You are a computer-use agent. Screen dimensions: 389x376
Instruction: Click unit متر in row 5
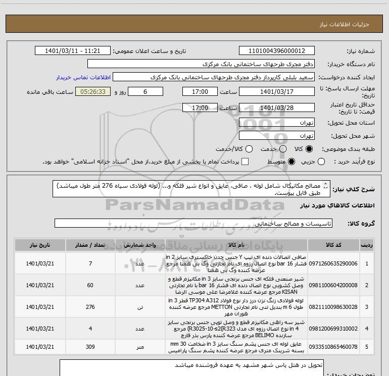pyautogui.click(x=140, y=347)
